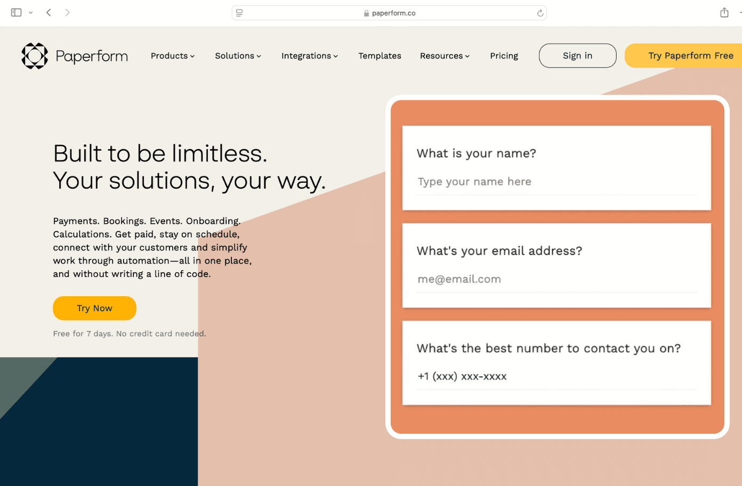Click the browser back arrow

[x=49, y=12]
